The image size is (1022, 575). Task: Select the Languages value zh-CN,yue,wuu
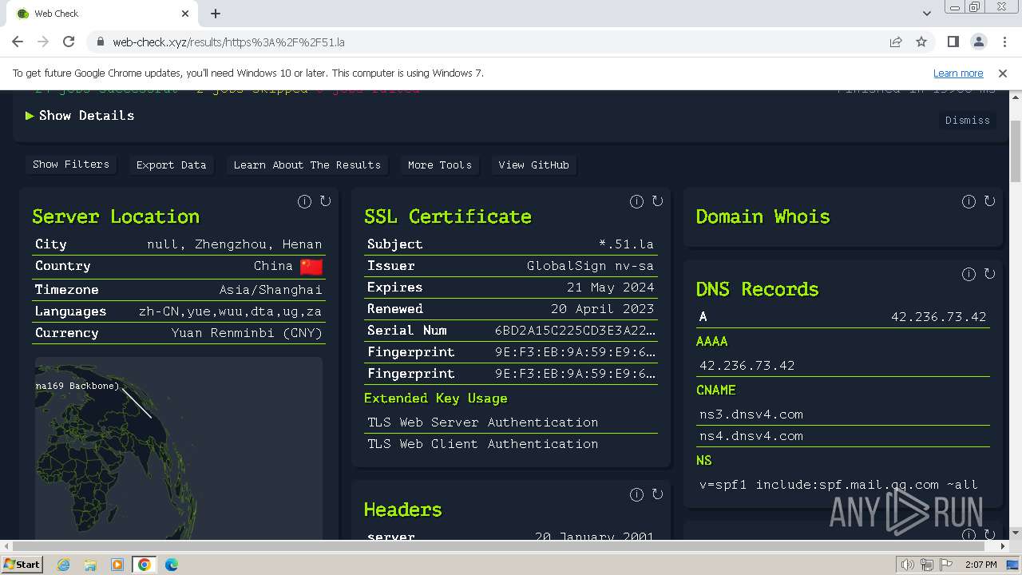coord(230,311)
